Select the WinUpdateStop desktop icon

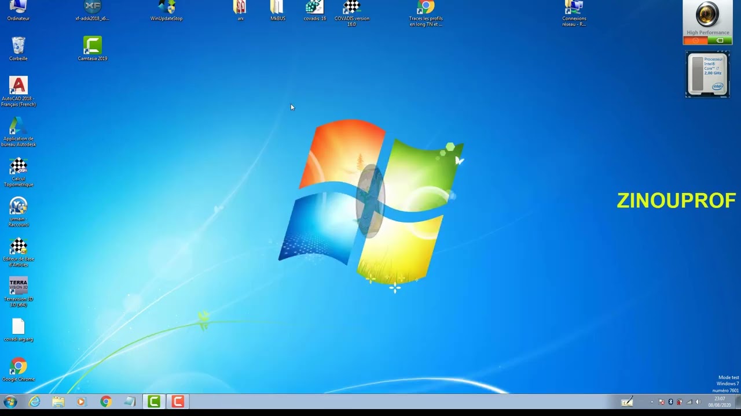pyautogui.click(x=167, y=11)
